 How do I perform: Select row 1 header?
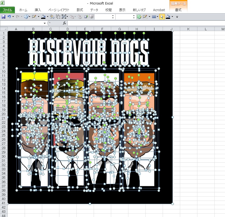(x=4, y=33)
